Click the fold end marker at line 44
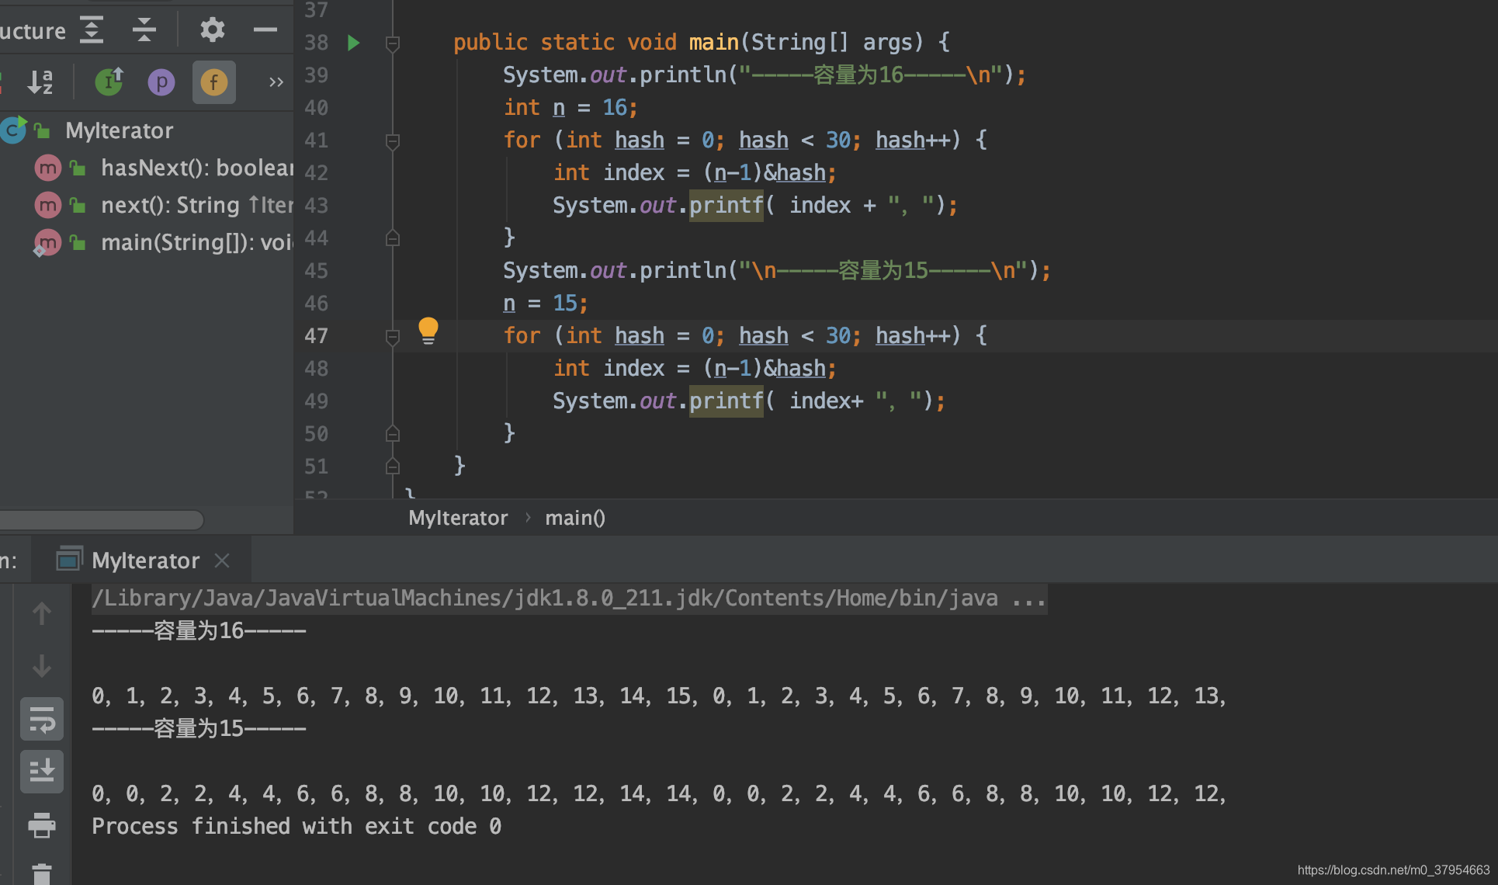This screenshot has height=885, width=1498. pyautogui.click(x=393, y=238)
